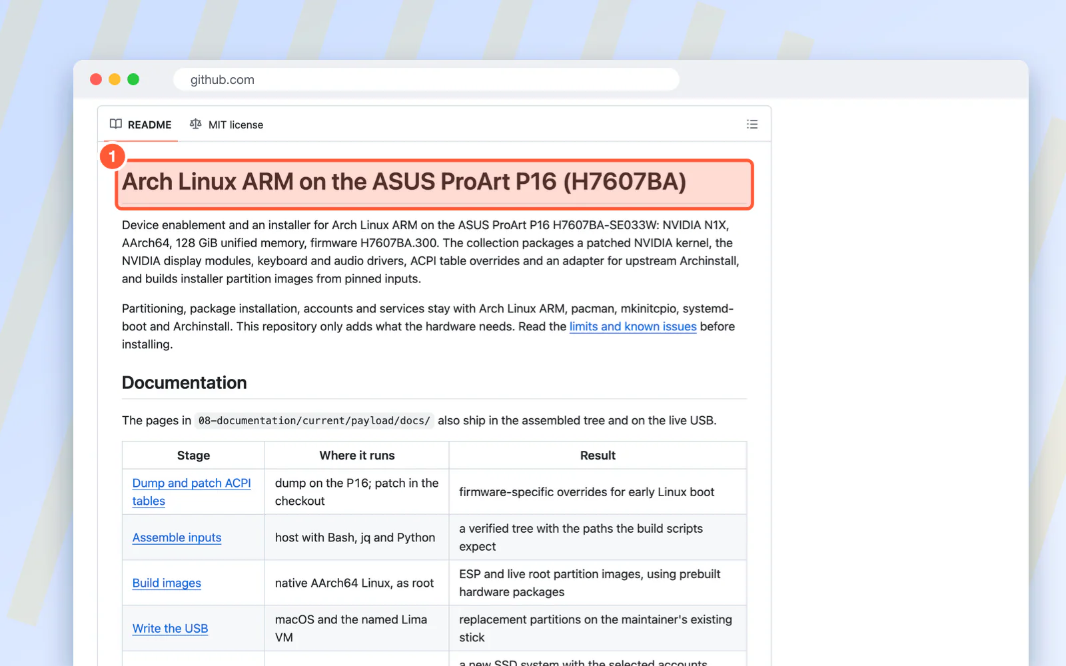This screenshot has height=666, width=1066.
Task: Switch to the MIT license tab
Action: (227, 125)
